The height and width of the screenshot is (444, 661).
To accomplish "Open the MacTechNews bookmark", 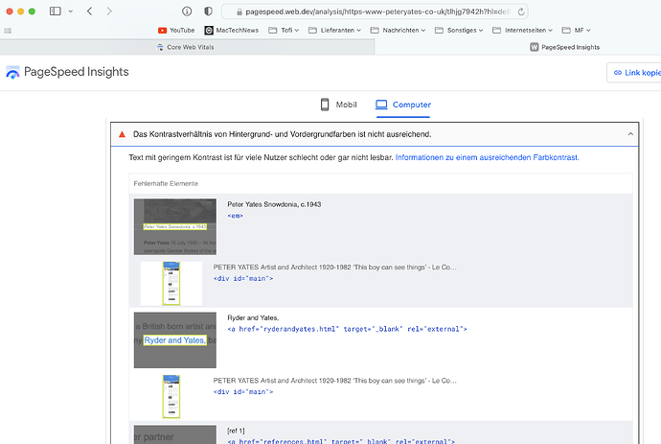I will [x=232, y=31].
